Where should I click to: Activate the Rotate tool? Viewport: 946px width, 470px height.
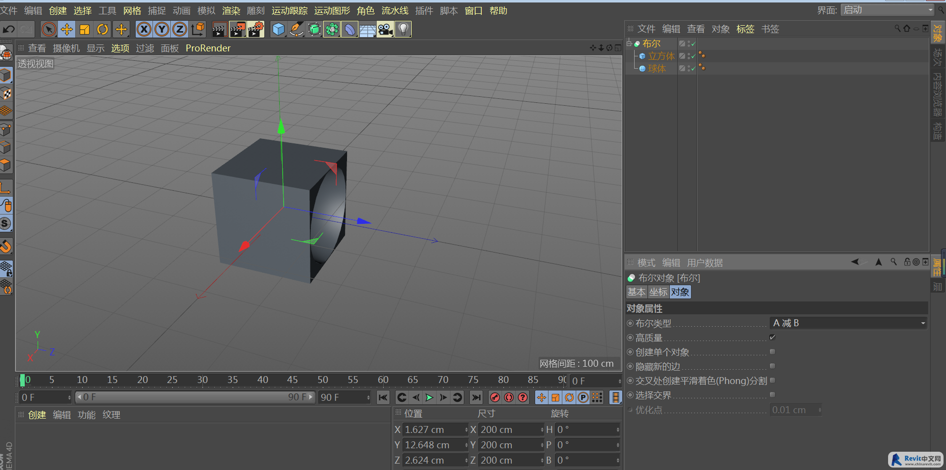click(x=102, y=29)
